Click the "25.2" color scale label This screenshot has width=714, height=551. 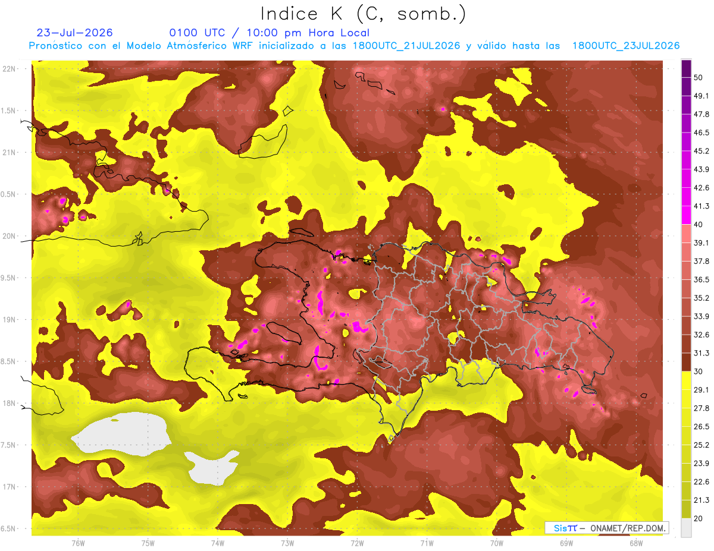tap(702, 445)
